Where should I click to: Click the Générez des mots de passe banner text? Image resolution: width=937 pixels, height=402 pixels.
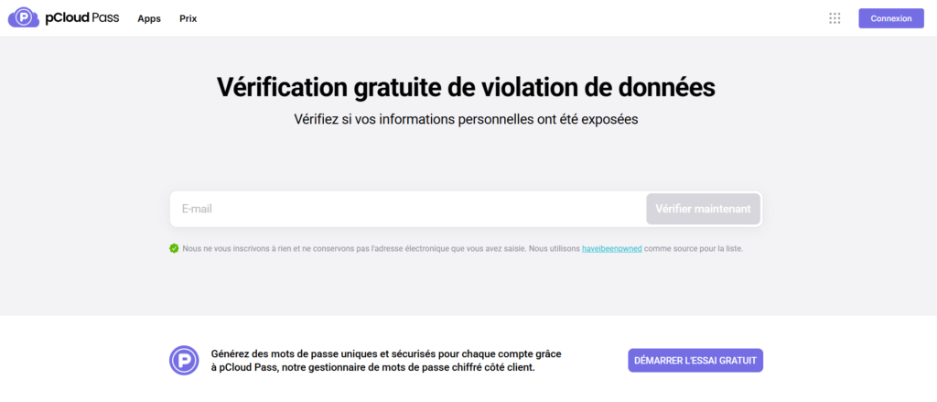[385, 353]
